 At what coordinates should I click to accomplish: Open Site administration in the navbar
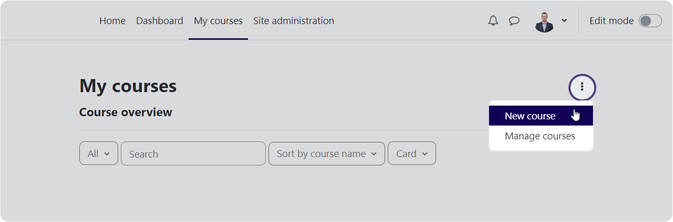point(294,21)
